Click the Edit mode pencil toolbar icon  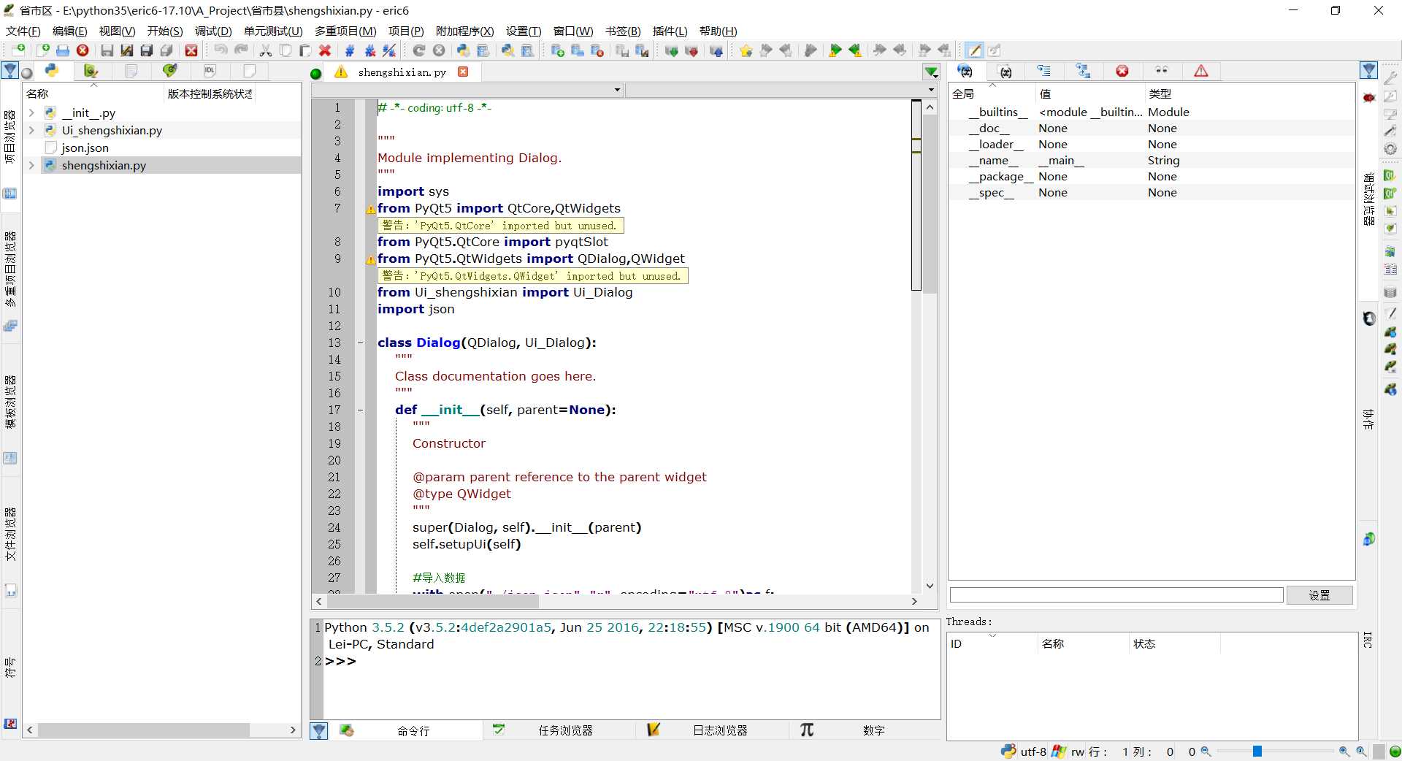point(974,50)
